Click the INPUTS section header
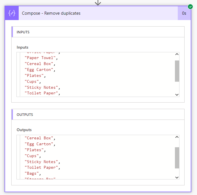Screen dimensions: 197x195 tap(23, 32)
